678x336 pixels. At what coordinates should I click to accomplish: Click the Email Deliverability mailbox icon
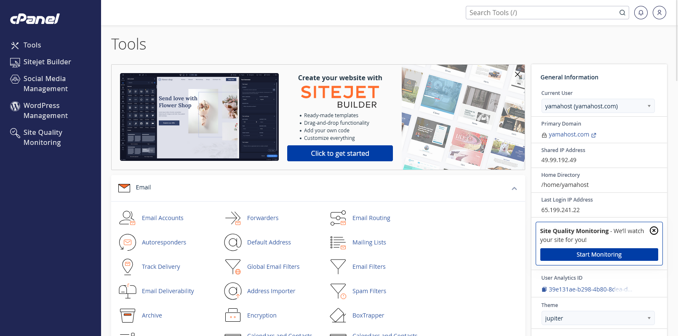(127, 291)
